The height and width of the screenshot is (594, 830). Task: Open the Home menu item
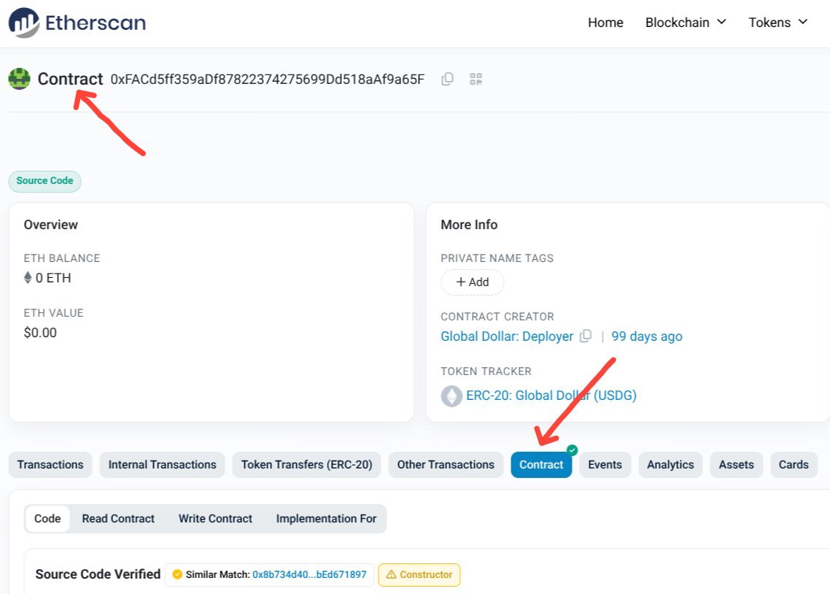tap(605, 23)
